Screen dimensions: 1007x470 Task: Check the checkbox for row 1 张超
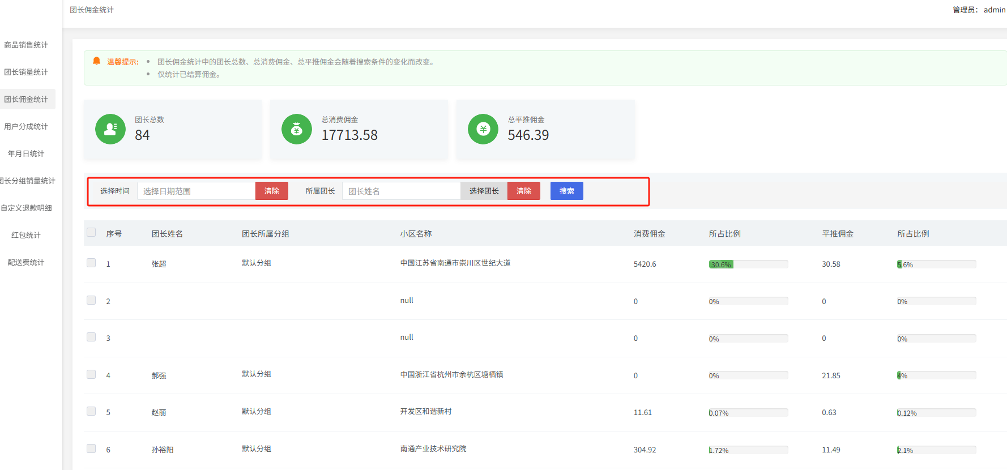pos(91,263)
